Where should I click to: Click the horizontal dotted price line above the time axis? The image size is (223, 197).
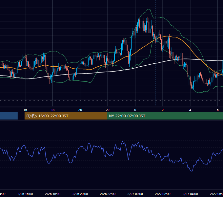tap(111, 101)
